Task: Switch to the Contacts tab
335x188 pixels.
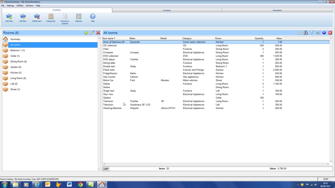Action: tap(167, 10)
